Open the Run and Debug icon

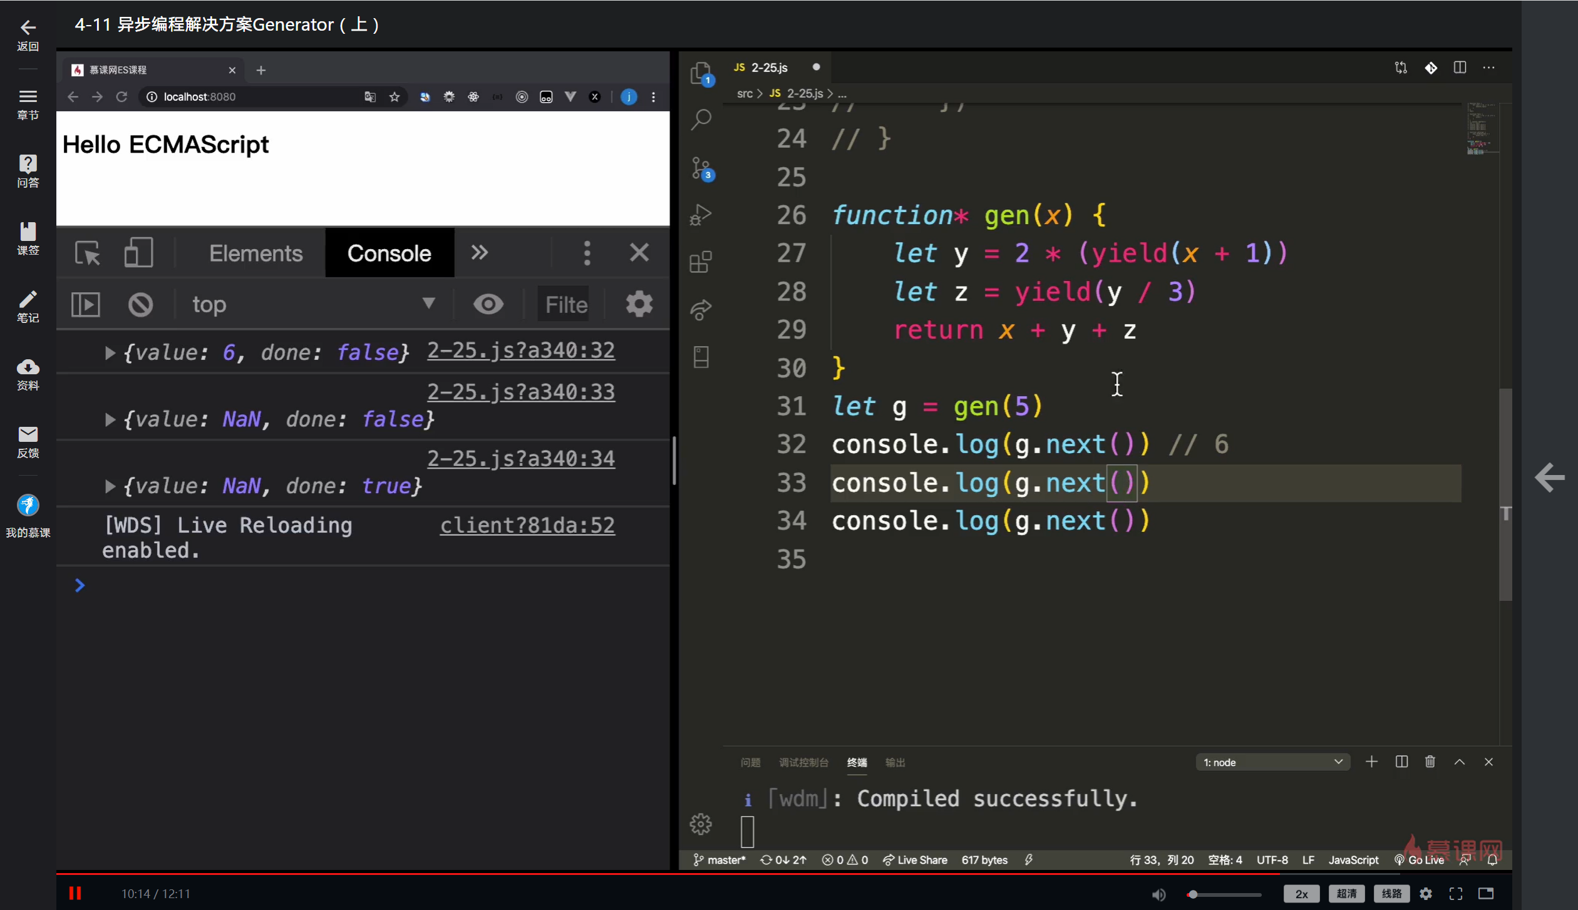(701, 215)
